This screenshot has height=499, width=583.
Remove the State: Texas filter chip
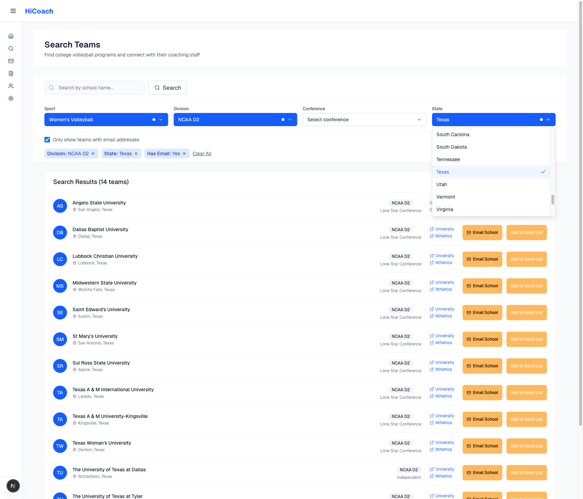click(136, 154)
